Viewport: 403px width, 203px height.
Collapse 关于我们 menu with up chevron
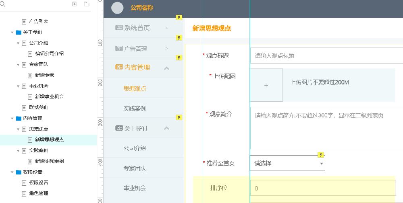pyautogui.click(x=166, y=128)
